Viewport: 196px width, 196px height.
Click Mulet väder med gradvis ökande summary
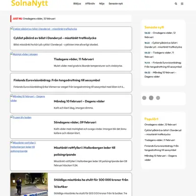tap(88, 66)
